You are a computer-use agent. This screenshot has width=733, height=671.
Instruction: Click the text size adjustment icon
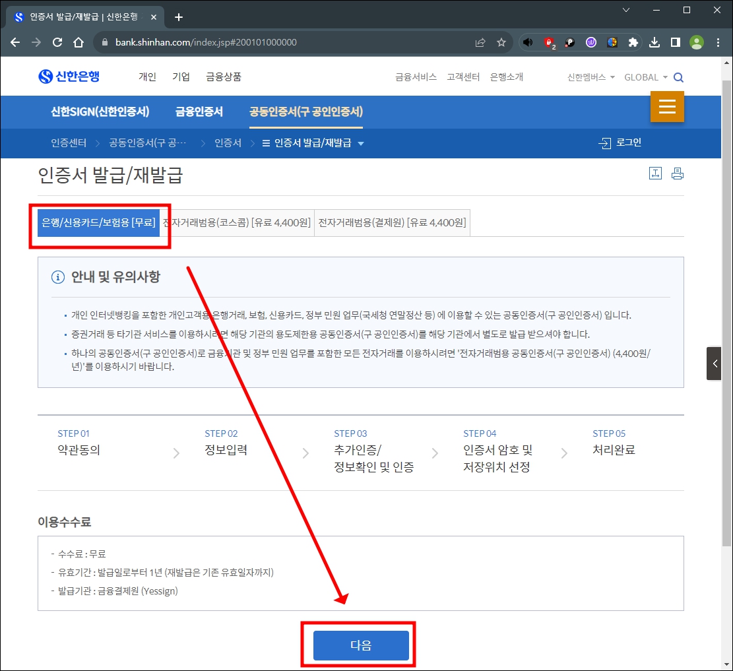[x=655, y=174]
